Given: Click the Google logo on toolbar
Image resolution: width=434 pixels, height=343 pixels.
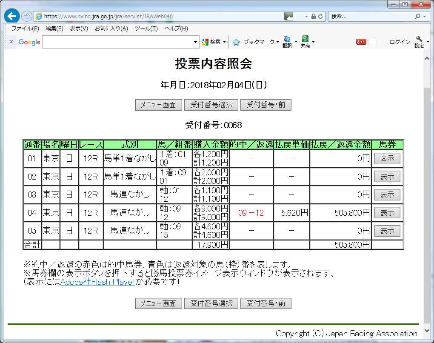Looking at the screenshot, I should coord(29,42).
